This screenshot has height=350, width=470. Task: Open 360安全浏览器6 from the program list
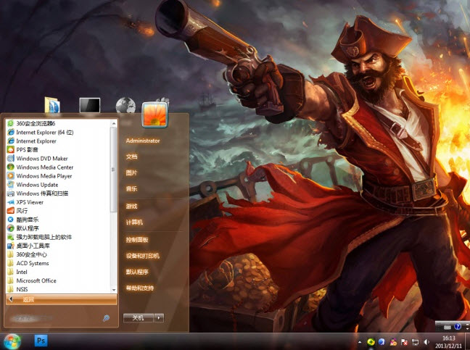click(x=45, y=123)
